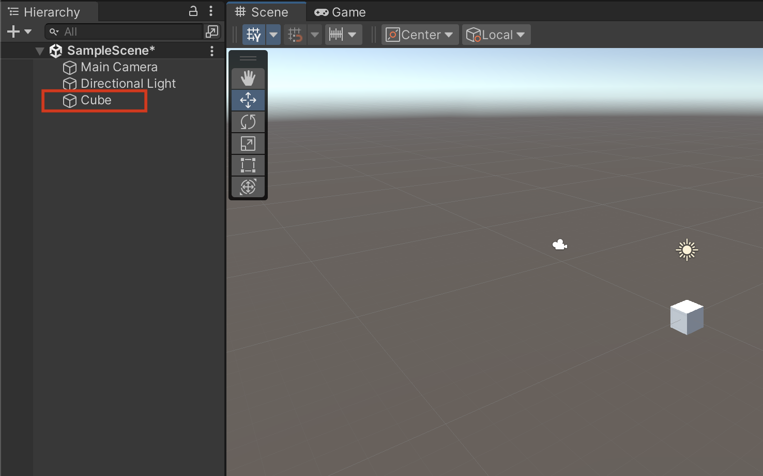Select the Move tool
This screenshot has height=476, width=763.
pos(248,100)
